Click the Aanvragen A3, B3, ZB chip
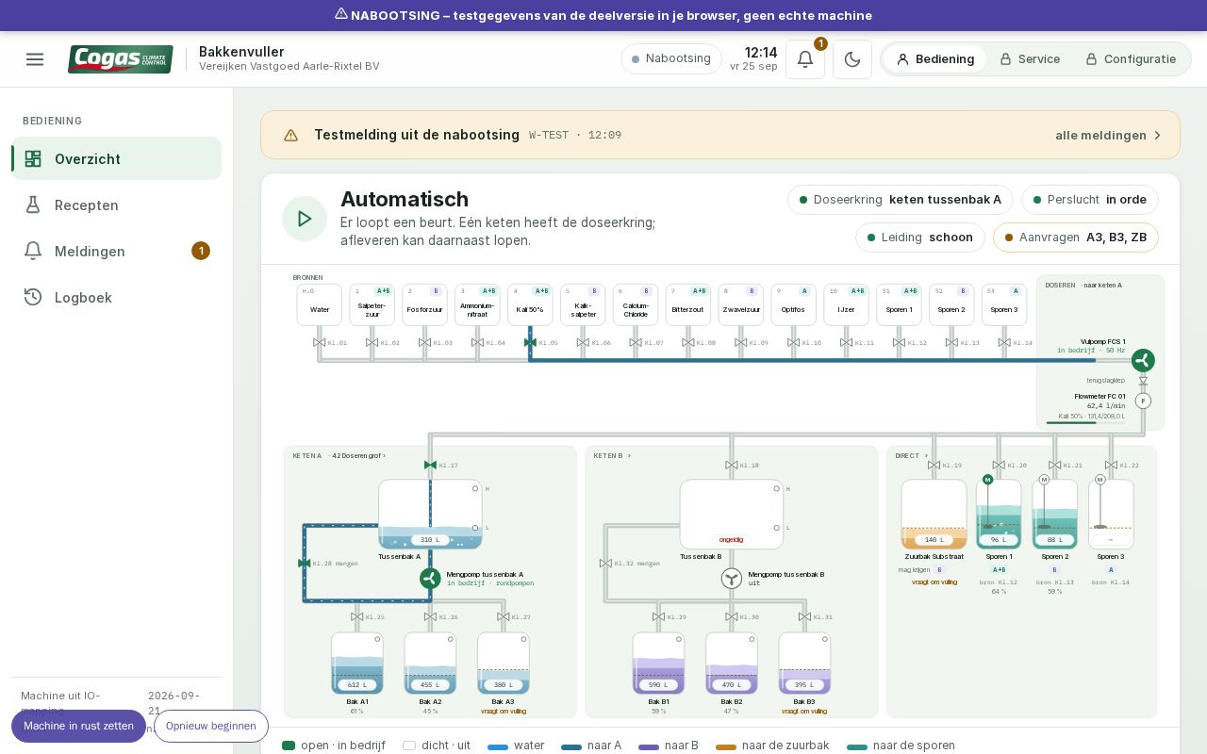Screen dimensions: 1207x754 click(x=1076, y=238)
